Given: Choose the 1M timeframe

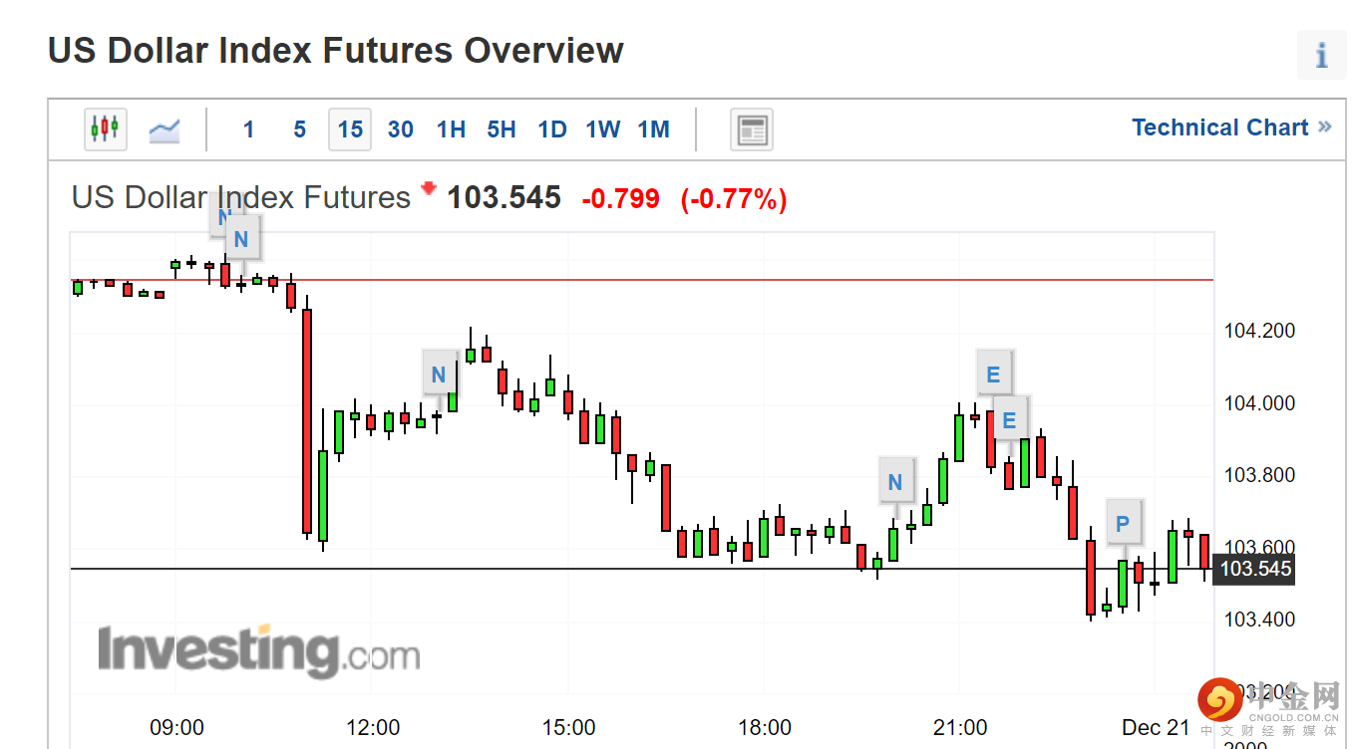Looking at the screenshot, I should pos(654,129).
